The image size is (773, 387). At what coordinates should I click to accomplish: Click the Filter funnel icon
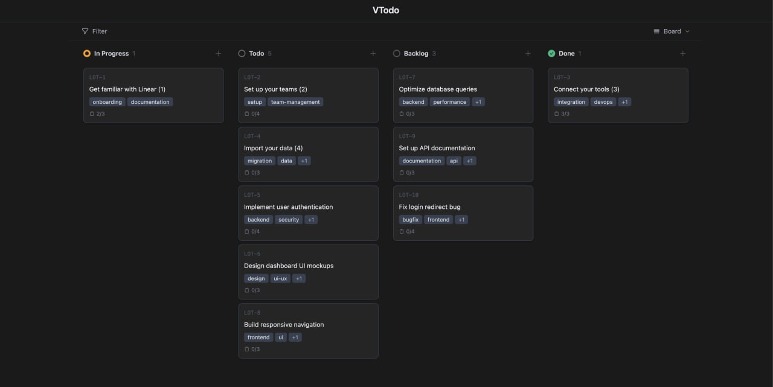[x=85, y=31]
